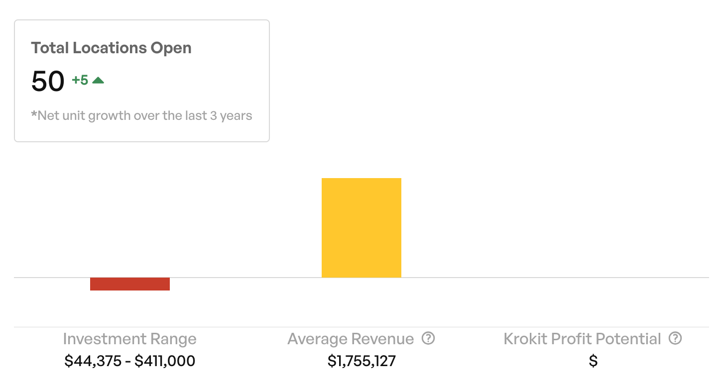Select the Total Locations Open card
The height and width of the screenshot is (388, 727).
point(142,81)
